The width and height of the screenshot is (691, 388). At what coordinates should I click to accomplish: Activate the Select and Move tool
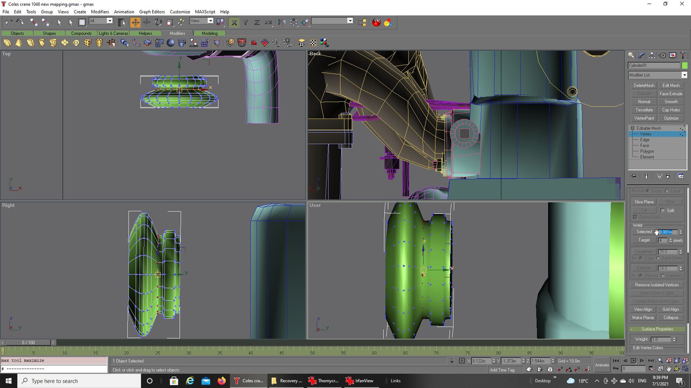click(x=135, y=22)
